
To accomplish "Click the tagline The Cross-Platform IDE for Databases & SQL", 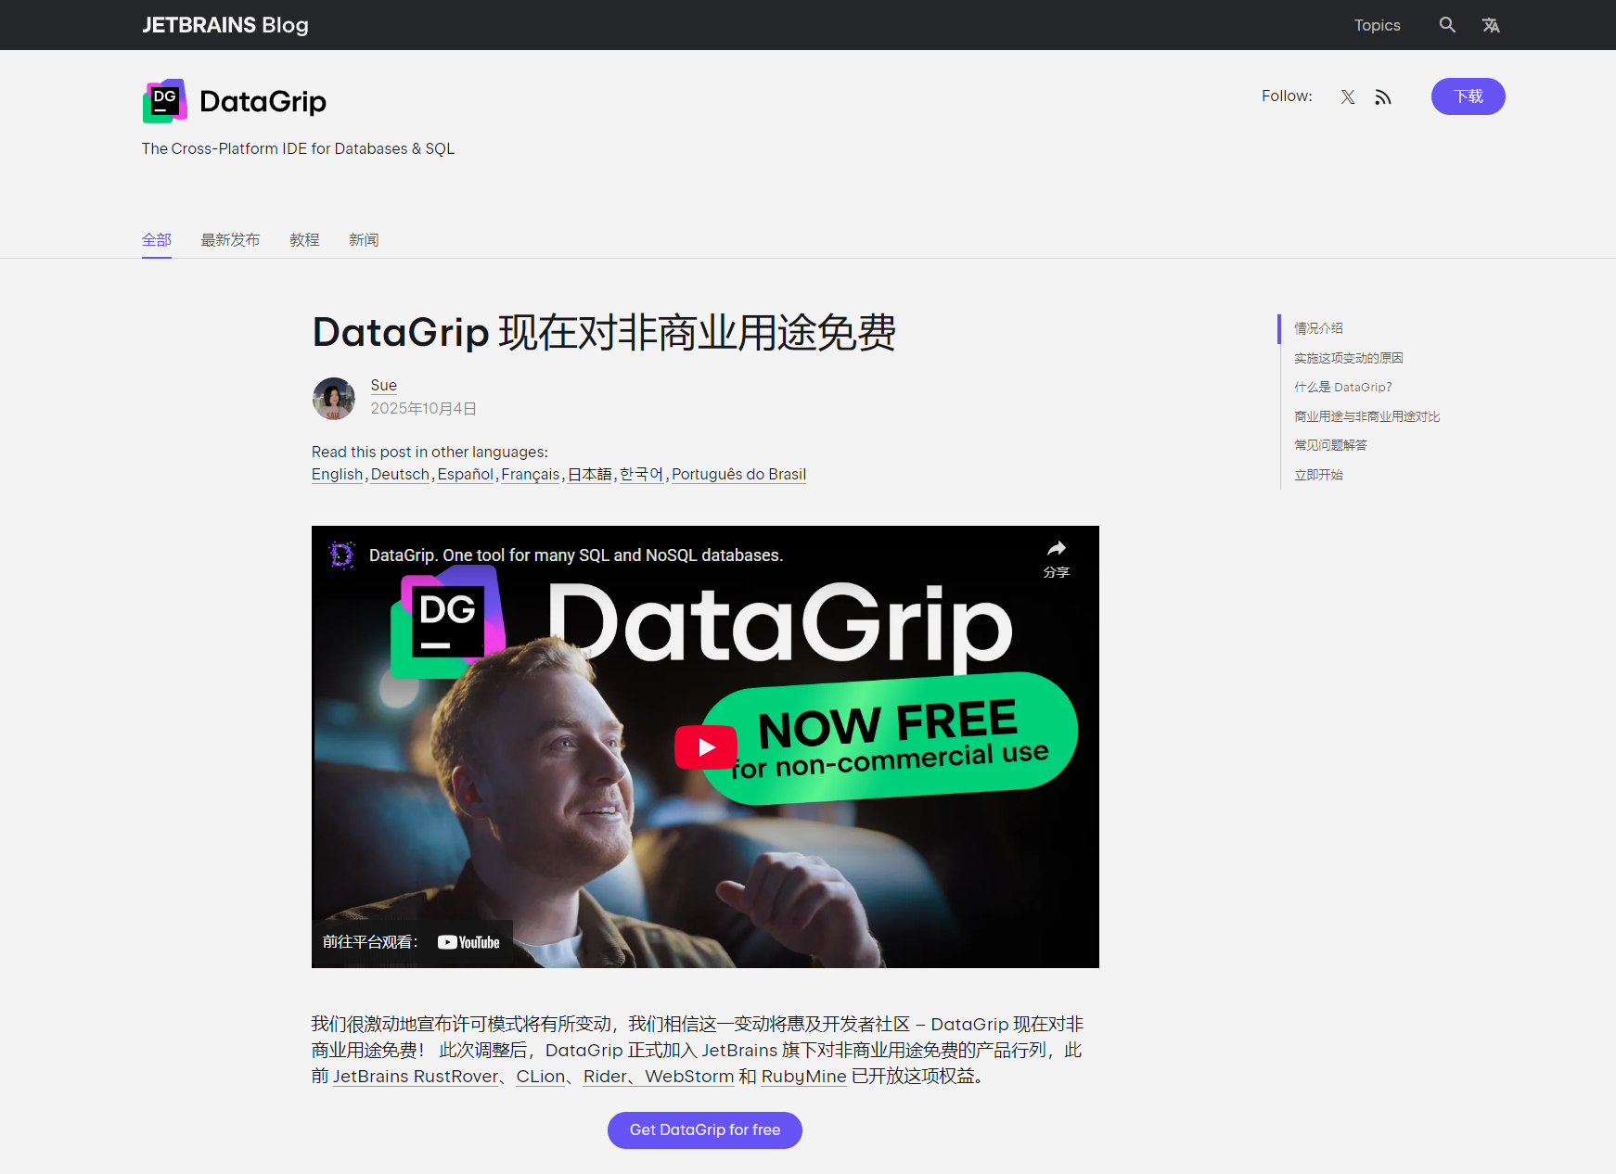I will [298, 148].
